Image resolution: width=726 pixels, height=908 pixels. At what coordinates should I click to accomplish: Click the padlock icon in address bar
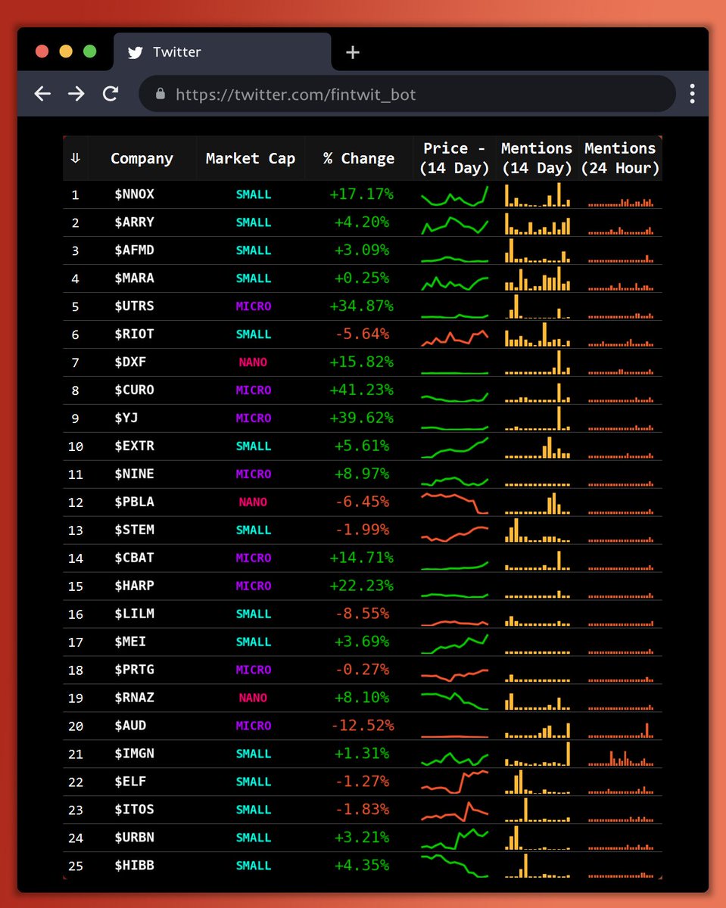click(x=160, y=94)
